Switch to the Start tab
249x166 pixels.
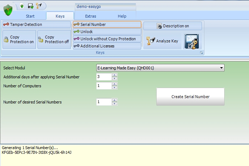30,16
